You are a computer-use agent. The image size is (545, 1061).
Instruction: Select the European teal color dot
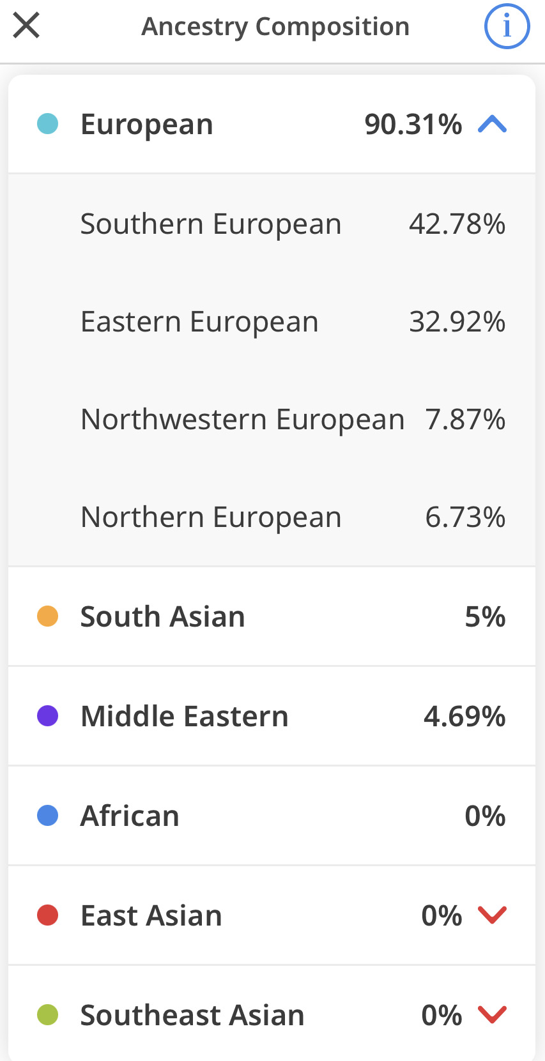point(48,124)
